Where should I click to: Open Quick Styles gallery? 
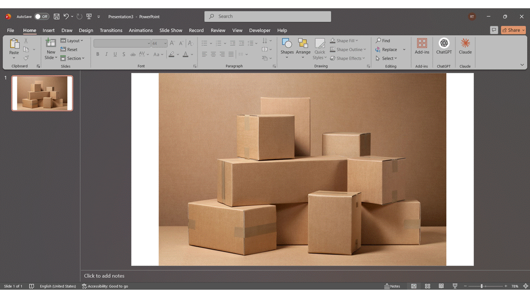click(x=320, y=49)
